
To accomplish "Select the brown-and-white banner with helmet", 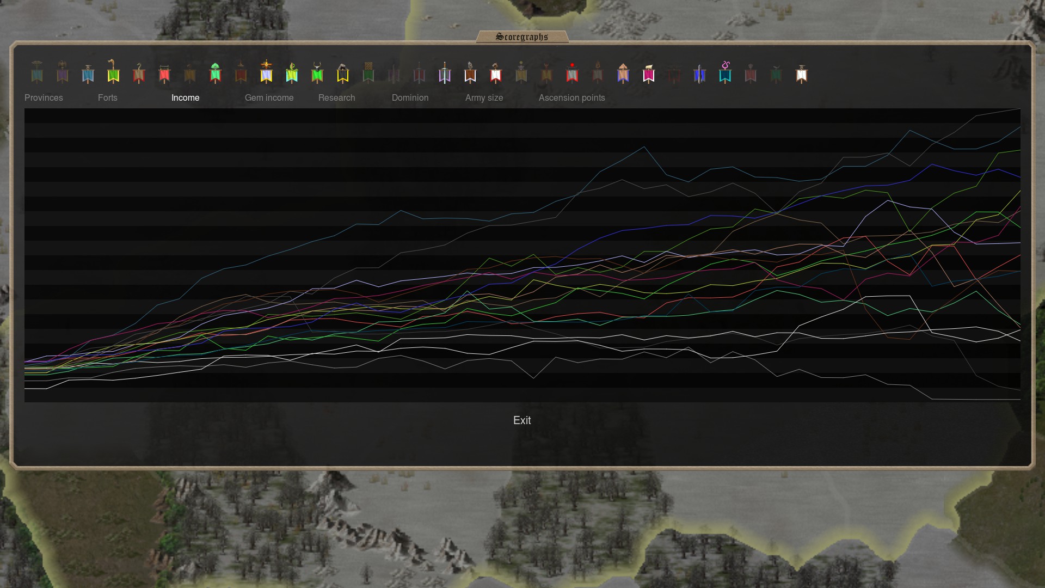I will pos(470,72).
